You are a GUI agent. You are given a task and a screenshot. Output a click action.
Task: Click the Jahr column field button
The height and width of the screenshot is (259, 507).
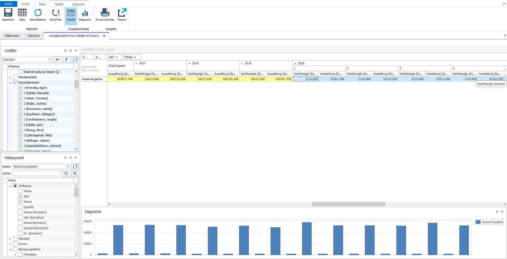tap(114, 57)
